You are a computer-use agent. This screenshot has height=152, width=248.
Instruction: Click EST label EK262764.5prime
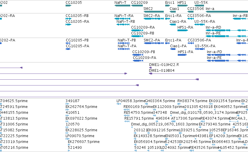coord(82,107)
